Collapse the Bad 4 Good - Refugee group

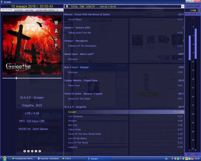(76, 67)
